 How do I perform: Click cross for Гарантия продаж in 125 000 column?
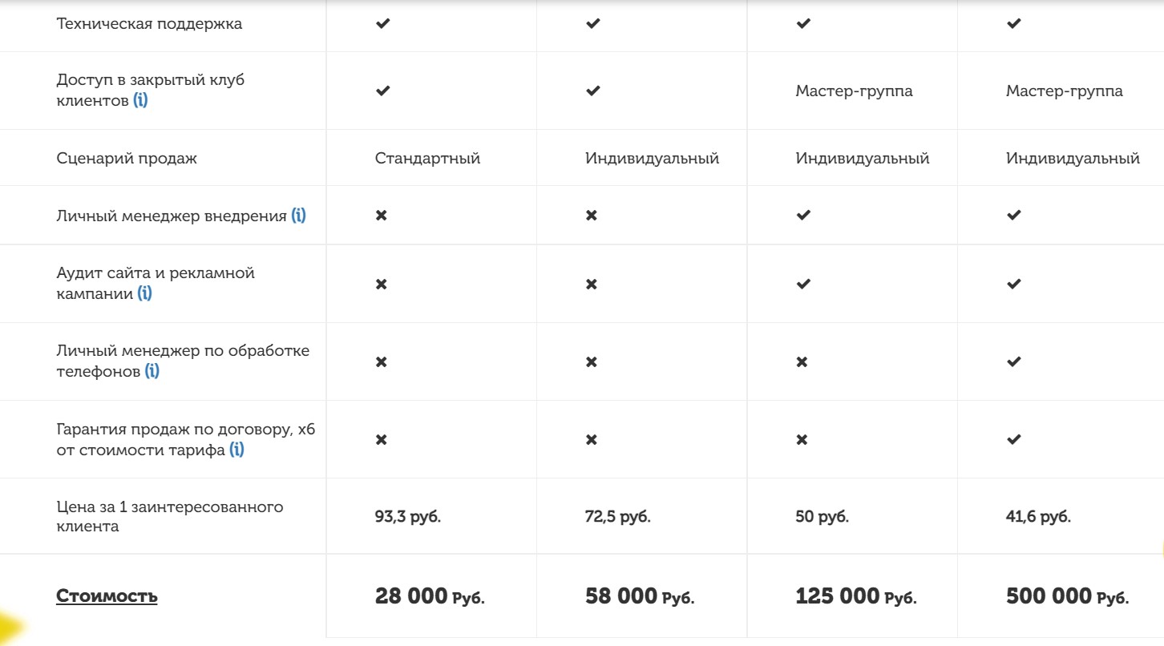tap(802, 439)
